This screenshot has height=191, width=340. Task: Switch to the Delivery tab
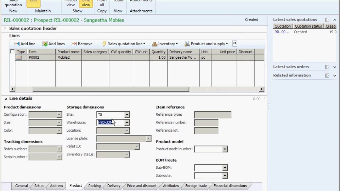(x=114, y=186)
